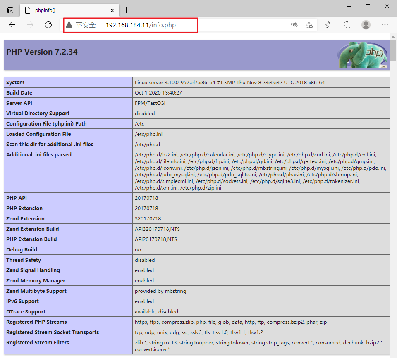Click 'Additional .ini files parsed' label
The height and width of the screenshot is (358, 397).
(x=39, y=155)
